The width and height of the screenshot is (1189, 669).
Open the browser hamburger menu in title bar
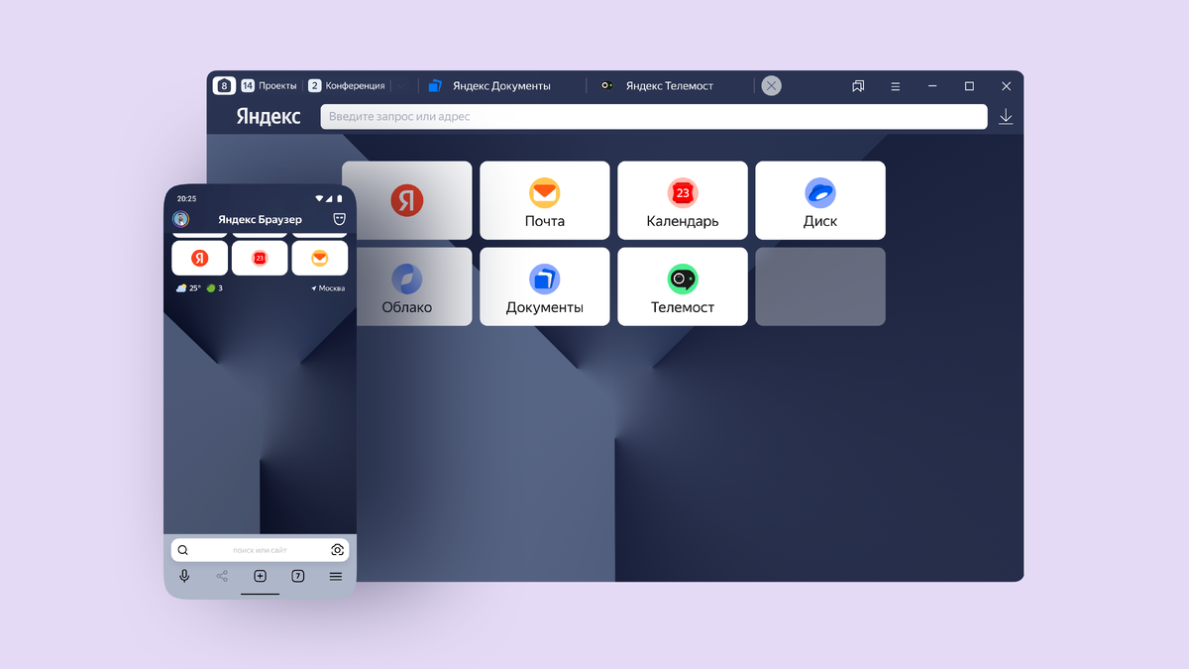[x=895, y=86]
